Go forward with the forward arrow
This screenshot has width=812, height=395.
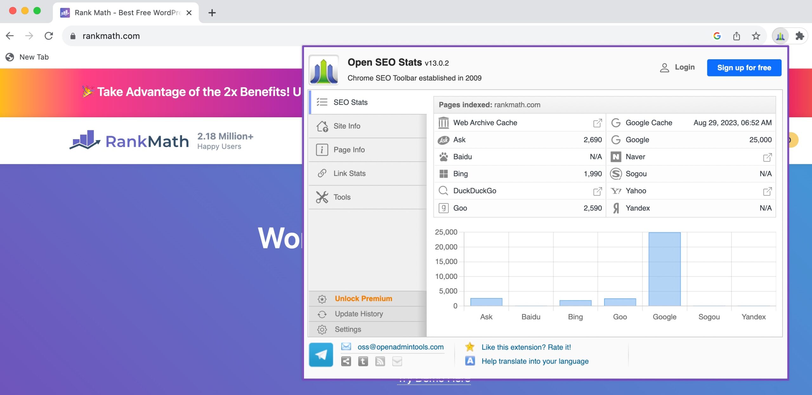pyautogui.click(x=29, y=36)
